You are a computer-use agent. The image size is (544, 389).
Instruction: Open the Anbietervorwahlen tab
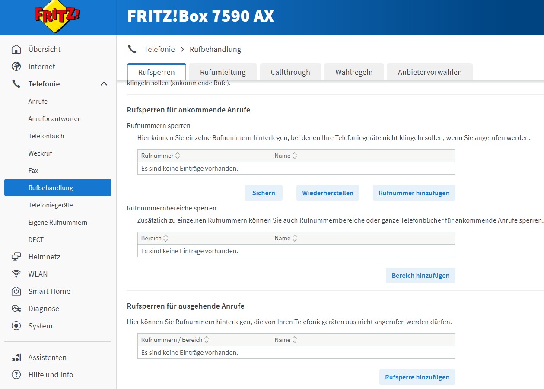[430, 72]
